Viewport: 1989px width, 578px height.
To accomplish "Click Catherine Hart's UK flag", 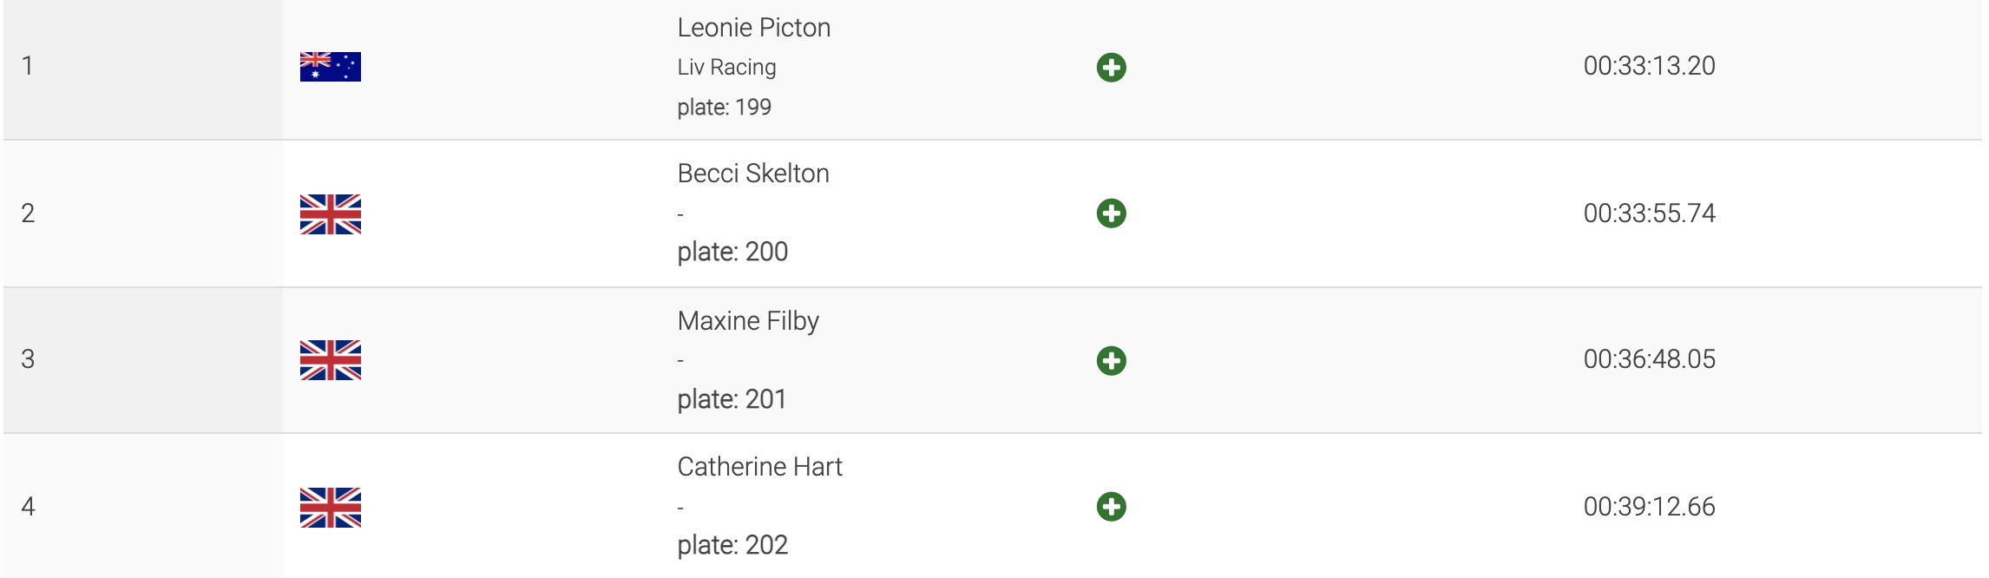I will [330, 508].
